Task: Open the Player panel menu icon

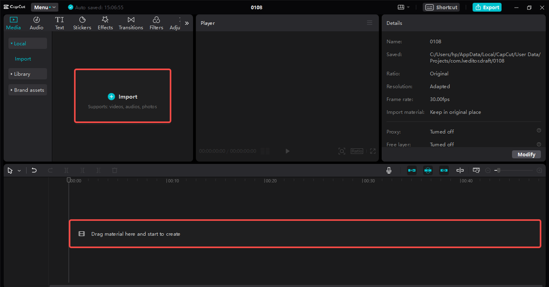Action: (x=370, y=23)
